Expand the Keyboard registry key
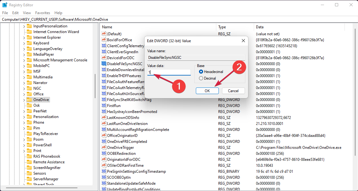The width and height of the screenshot is (358, 191). pyautogui.click(x=24, y=43)
